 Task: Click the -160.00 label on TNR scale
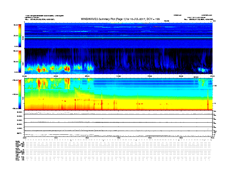pos(15,108)
